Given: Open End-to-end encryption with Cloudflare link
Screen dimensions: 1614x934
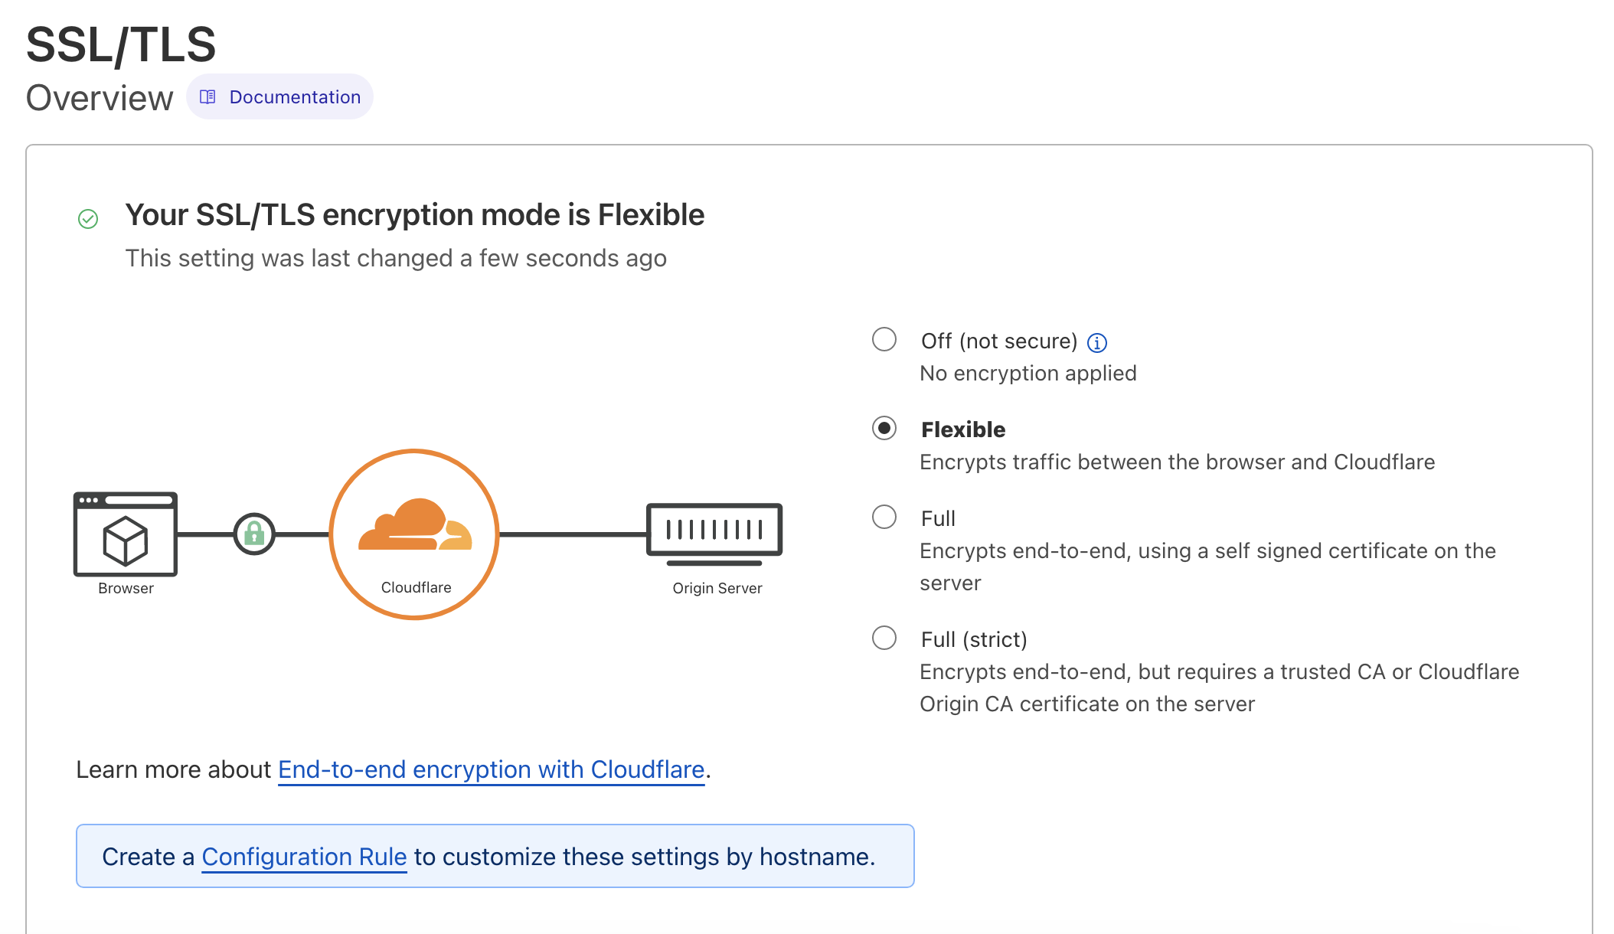Looking at the screenshot, I should coord(491,769).
